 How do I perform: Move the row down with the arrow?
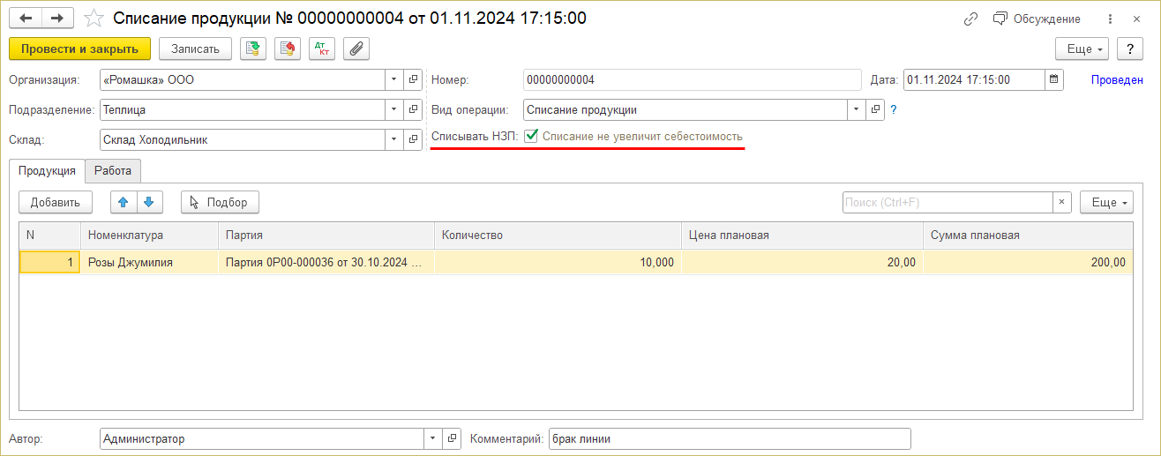[150, 202]
